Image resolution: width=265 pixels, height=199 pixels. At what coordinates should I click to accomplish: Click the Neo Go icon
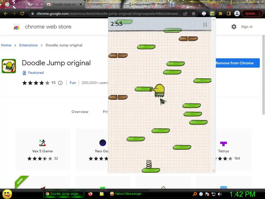tap(102, 143)
